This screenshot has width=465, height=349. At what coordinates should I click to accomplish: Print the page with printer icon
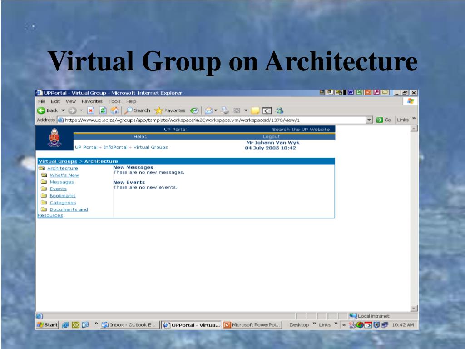(x=225, y=110)
